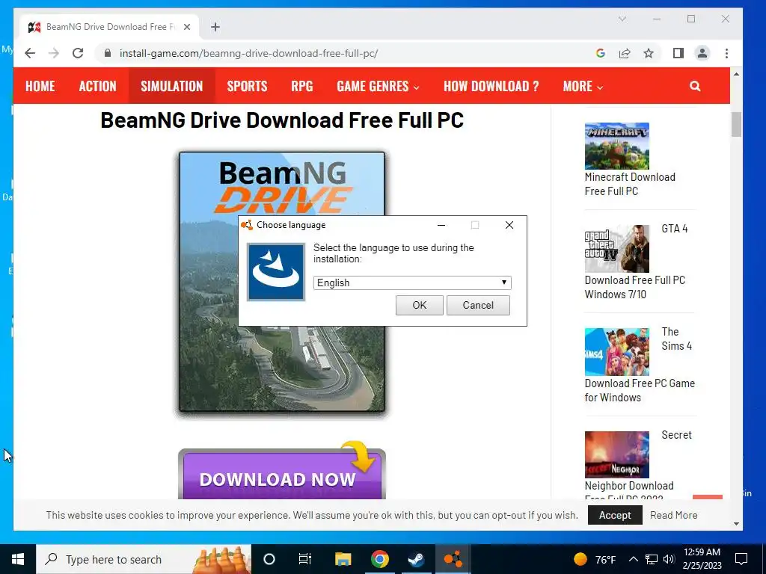Viewport: 766px width, 574px height.
Task: Click the Google icon in address bar
Action: tap(601, 53)
